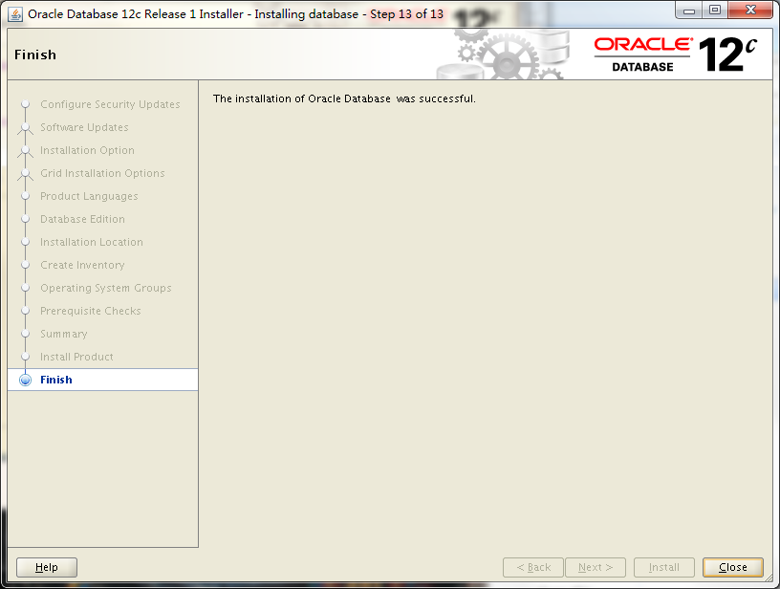Click the Install Product step circle icon

[25, 357]
